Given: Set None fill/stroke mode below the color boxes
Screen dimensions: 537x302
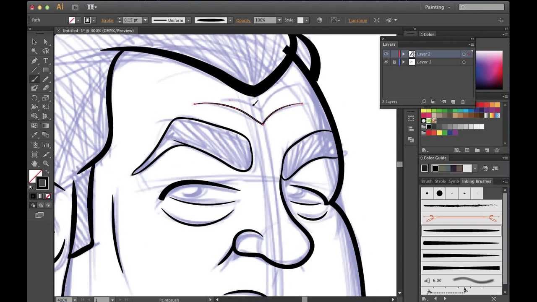Looking at the screenshot, I should [48, 196].
